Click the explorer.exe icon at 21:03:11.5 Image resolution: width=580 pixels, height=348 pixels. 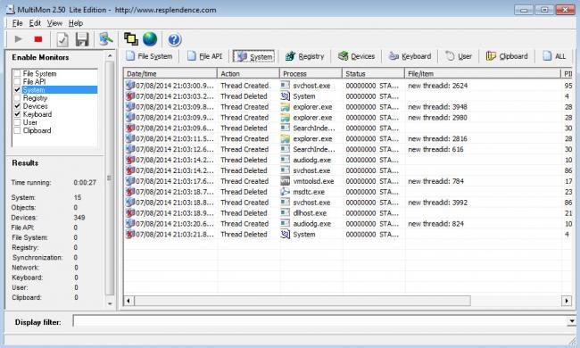pyautogui.click(x=286, y=138)
